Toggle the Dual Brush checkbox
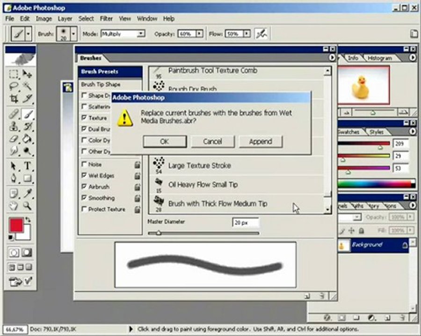Image resolution: width=421 pixels, height=336 pixels. tap(84, 129)
